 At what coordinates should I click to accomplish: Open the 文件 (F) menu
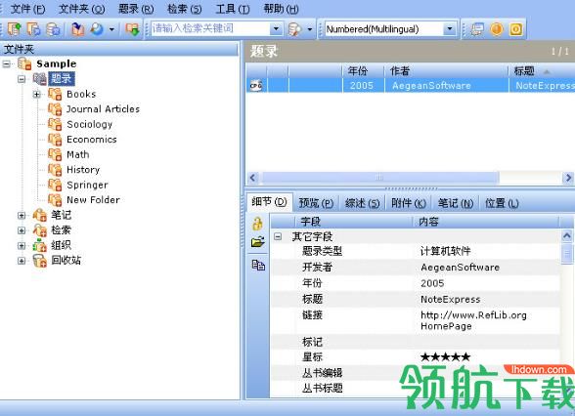(27, 9)
